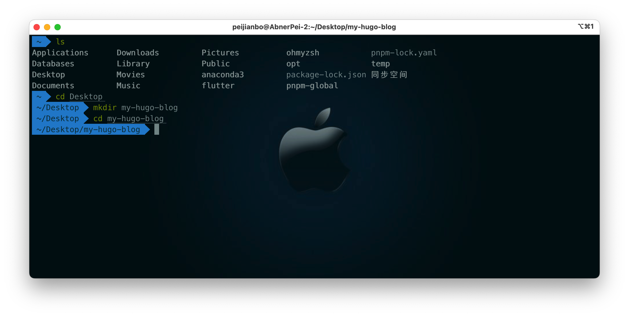Screen dimensions: 629x317
Task: Click the ~/Desktop/my-hugo-blog prompt segment
Action: (x=88, y=130)
